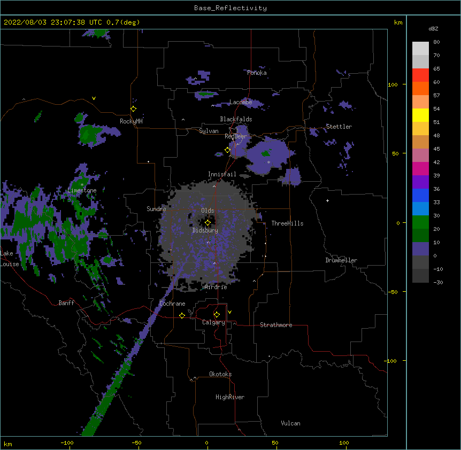Select the Vulcan label
The width and height of the screenshot is (461, 450).
coord(290,423)
